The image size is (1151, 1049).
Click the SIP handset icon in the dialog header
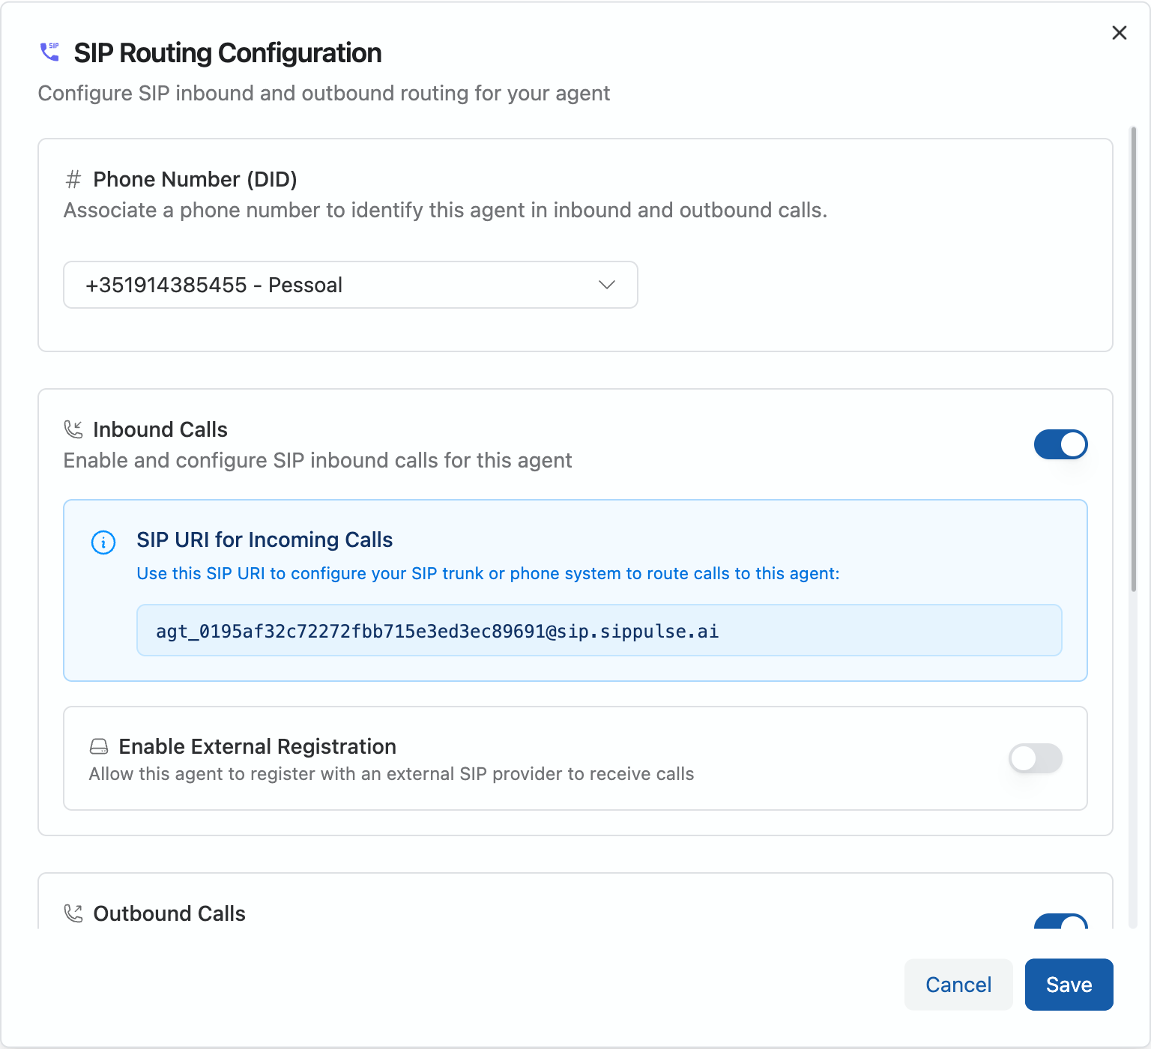pyautogui.click(x=49, y=51)
